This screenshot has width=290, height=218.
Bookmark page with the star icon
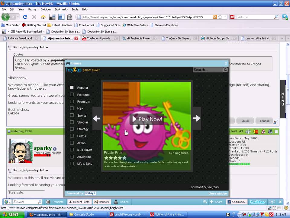(220, 17)
